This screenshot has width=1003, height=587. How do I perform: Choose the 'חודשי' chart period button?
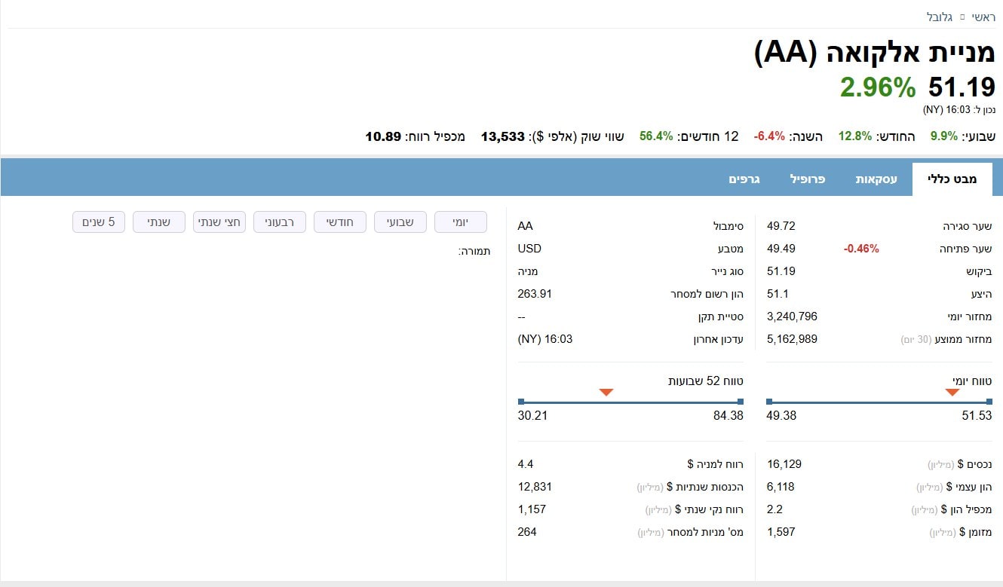[x=340, y=222]
